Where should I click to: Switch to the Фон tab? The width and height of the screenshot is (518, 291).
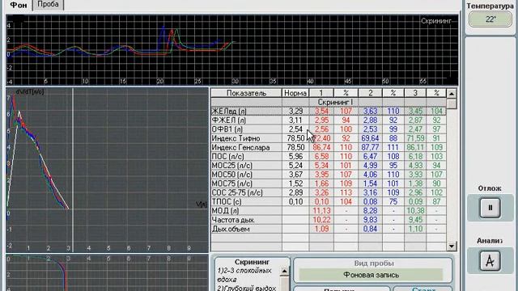(19, 5)
